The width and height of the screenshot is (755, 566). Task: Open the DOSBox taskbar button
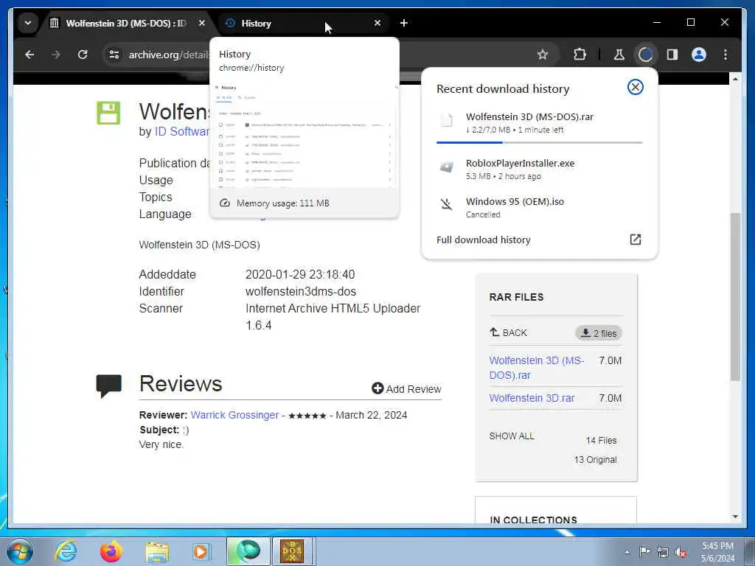(x=293, y=551)
